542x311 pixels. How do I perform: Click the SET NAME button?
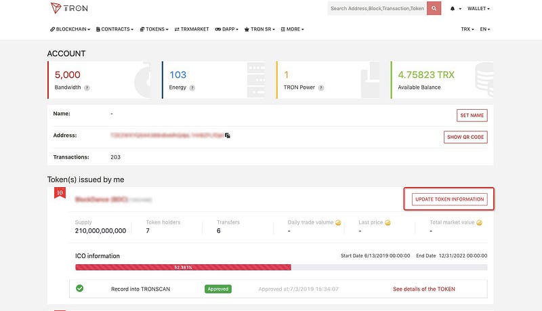tap(472, 115)
